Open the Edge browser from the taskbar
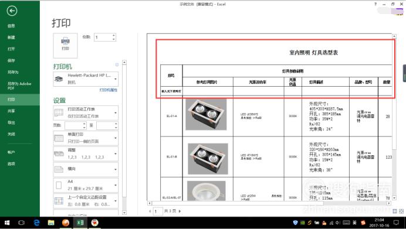 pyautogui.click(x=36, y=223)
